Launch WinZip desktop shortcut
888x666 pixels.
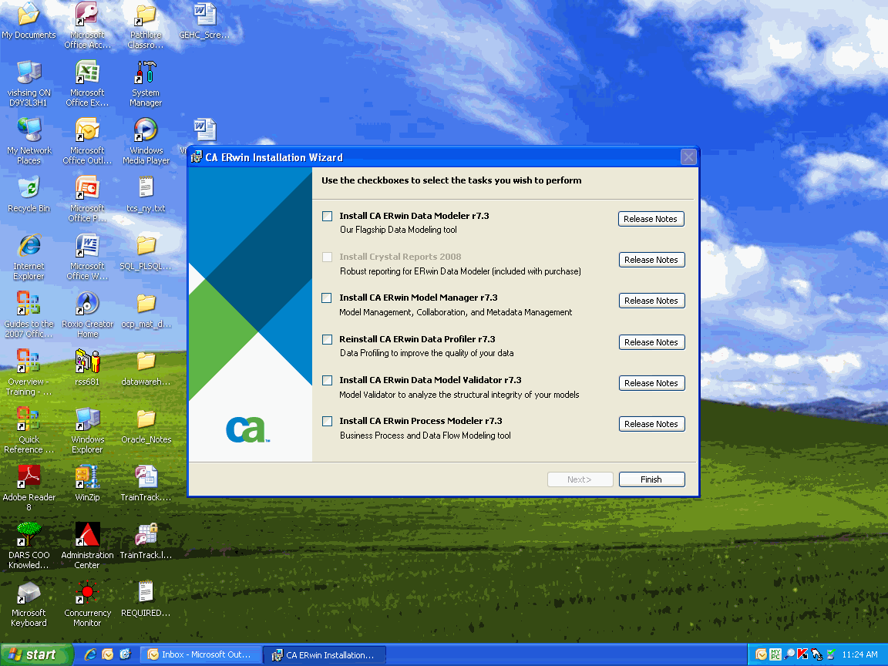[87, 483]
